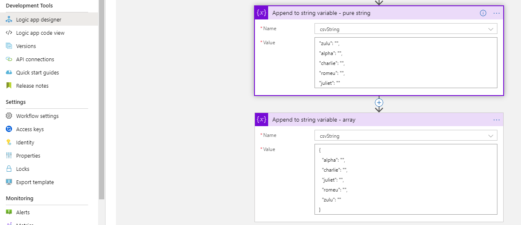Click the API connections icon
Viewport: 521px width, 225px height.
(9, 59)
